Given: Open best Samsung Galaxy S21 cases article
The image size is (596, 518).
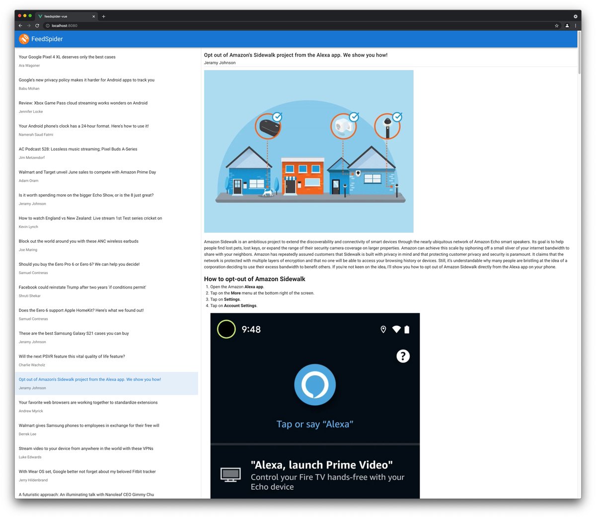Looking at the screenshot, I should (x=106, y=337).
